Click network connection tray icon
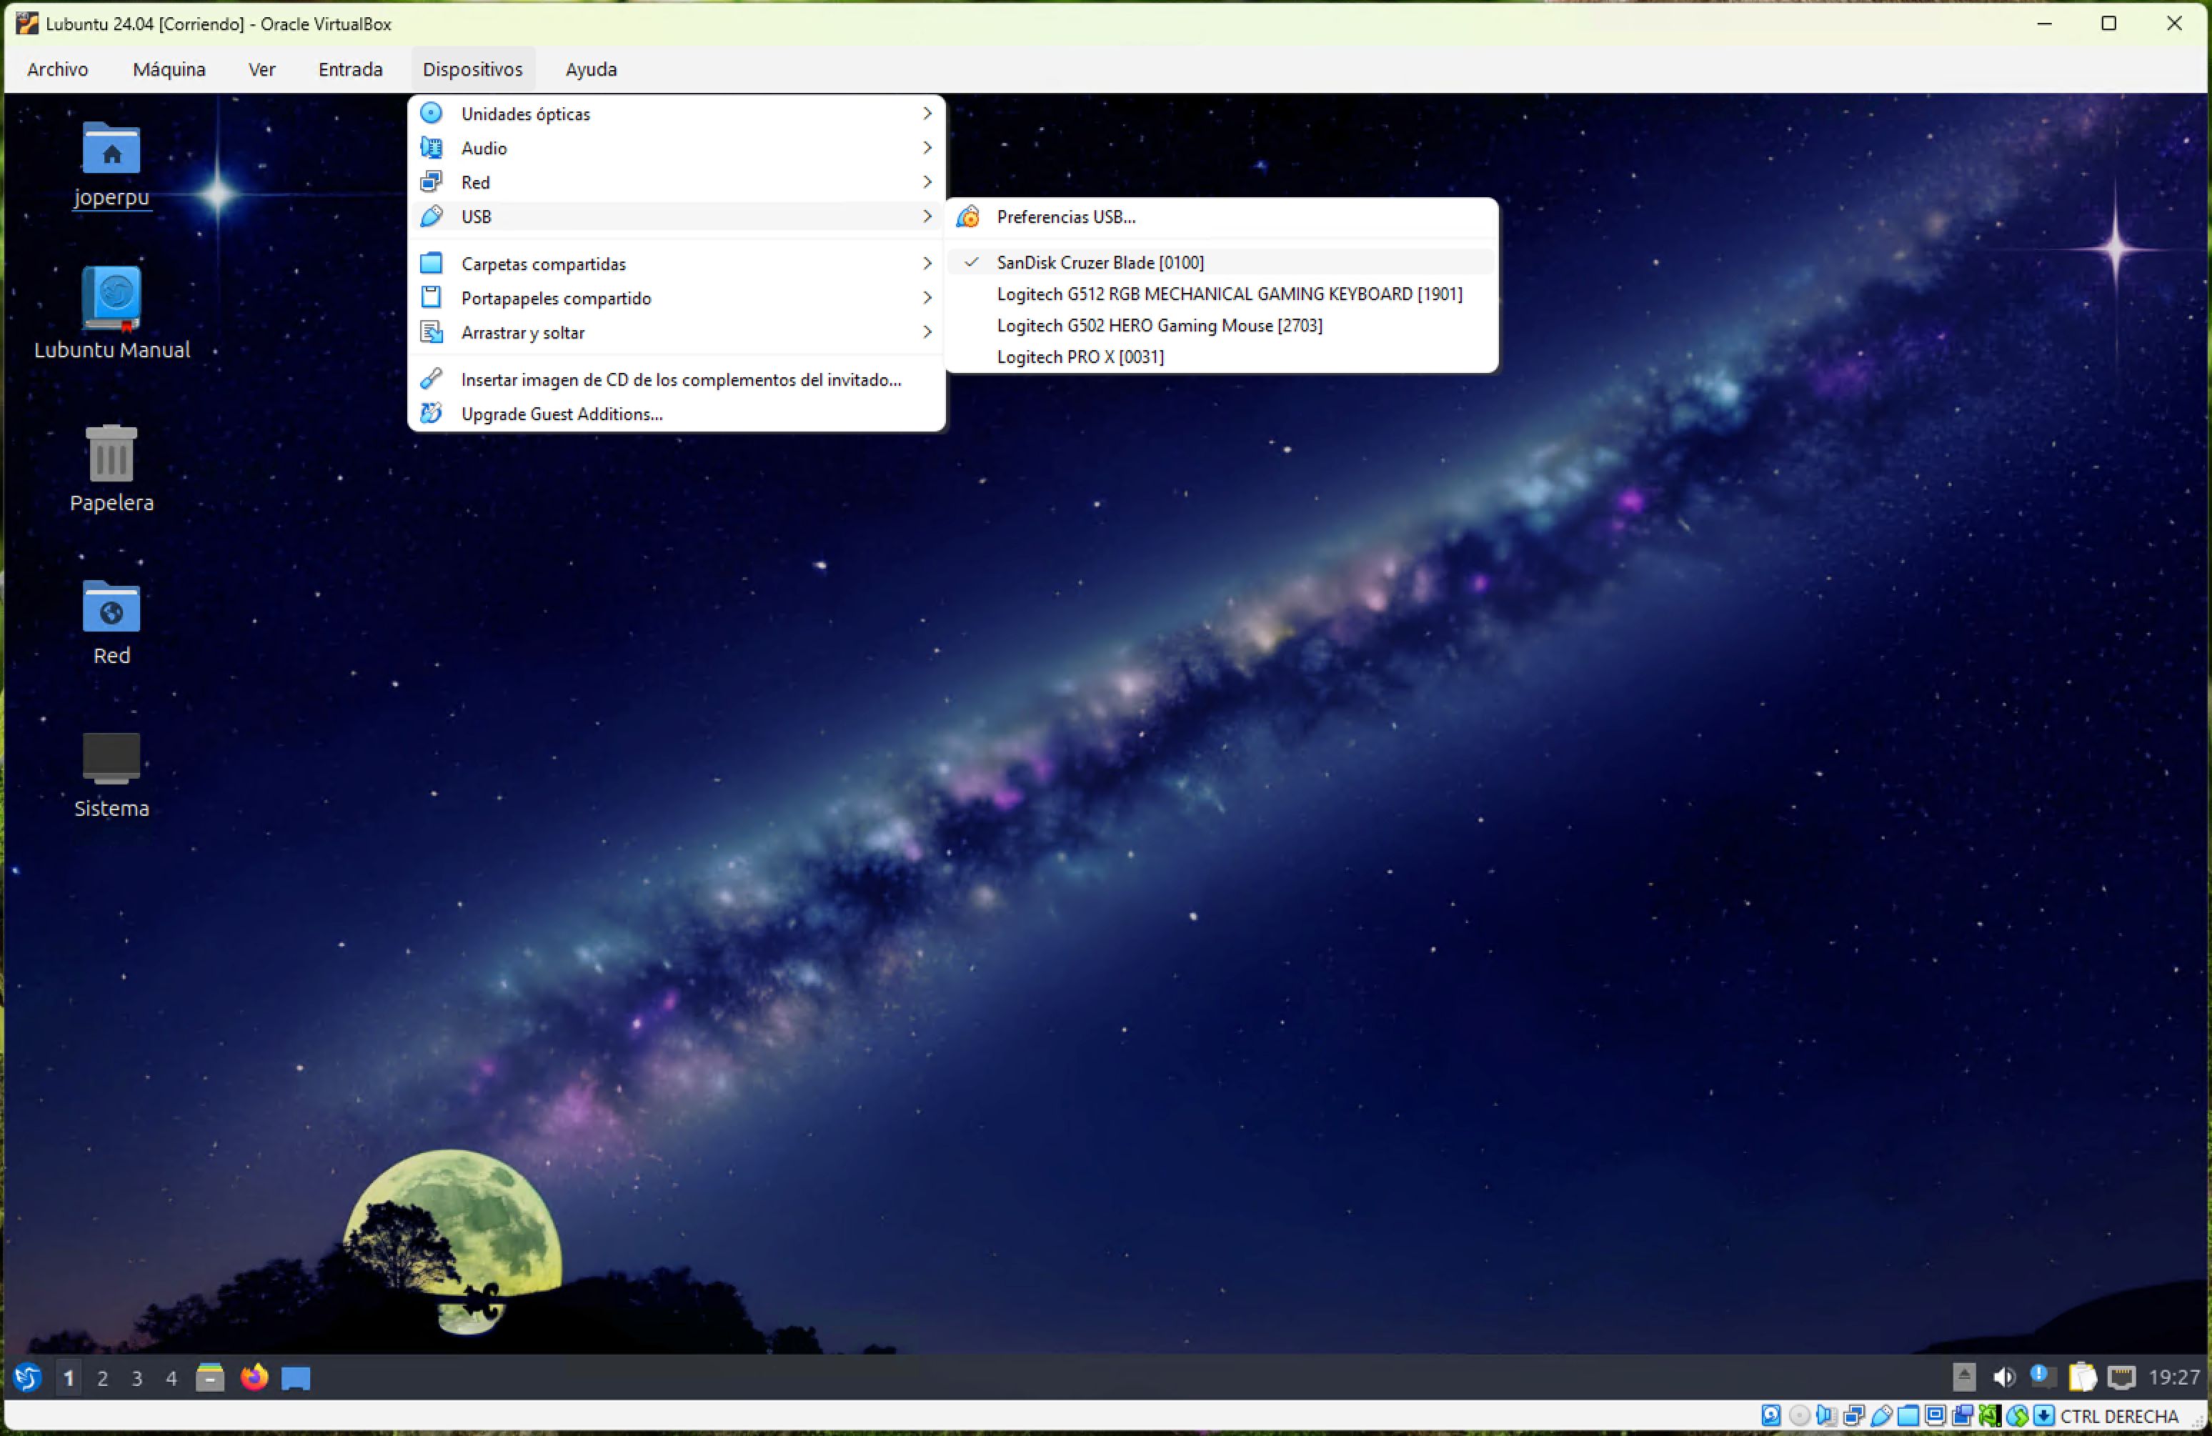This screenshot has width=2212, height=1436. [2121, 1377]
